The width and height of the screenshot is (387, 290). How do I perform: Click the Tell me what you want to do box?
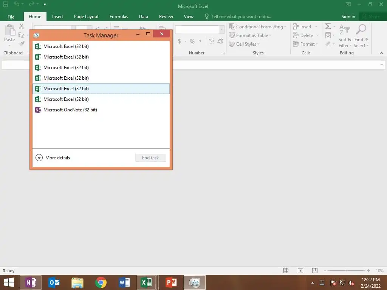[238, 17]
